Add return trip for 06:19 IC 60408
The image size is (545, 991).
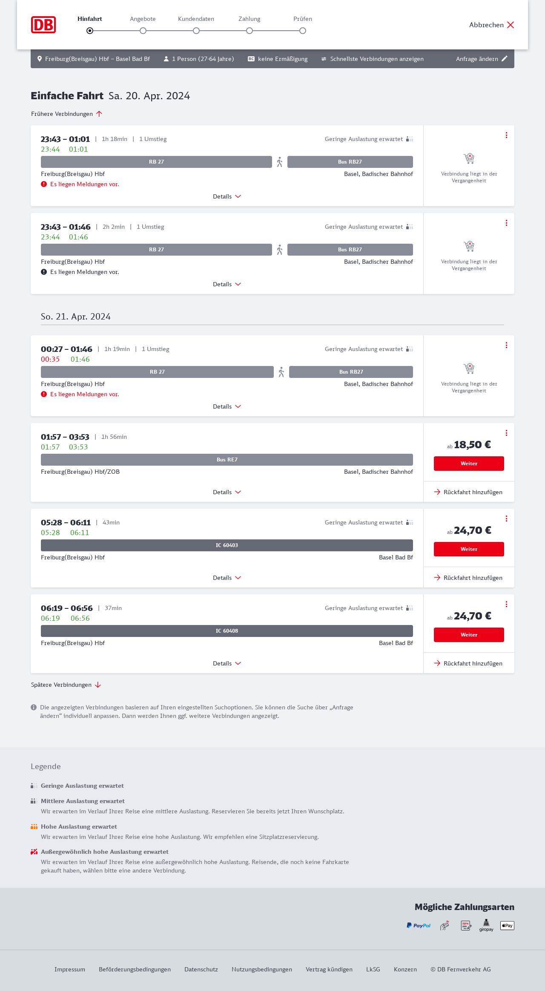[468, 663]
